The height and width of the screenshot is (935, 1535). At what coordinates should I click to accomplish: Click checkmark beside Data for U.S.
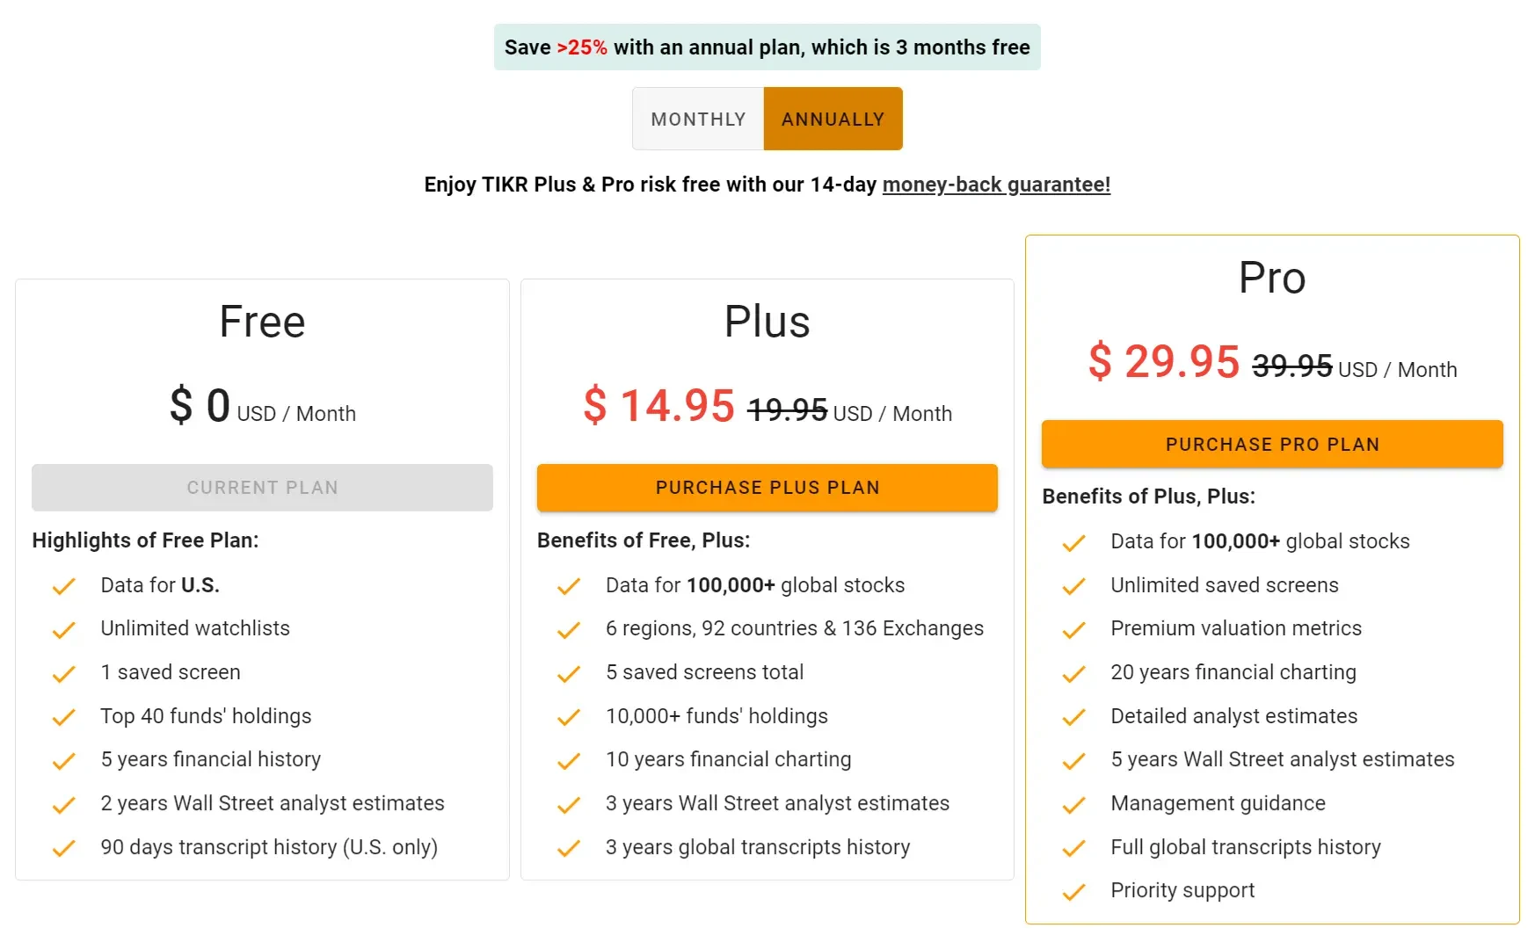pyautogui.click(x=63, y=586)
